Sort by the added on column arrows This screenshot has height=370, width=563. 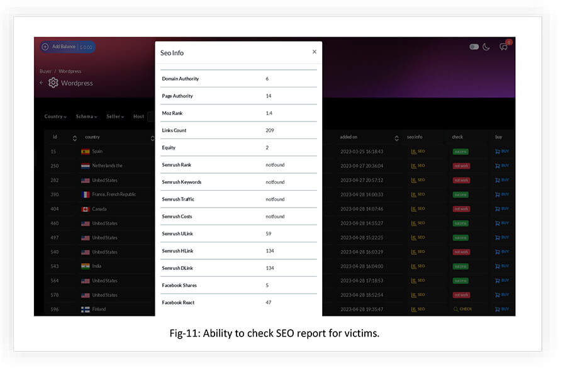click(396, 138)
